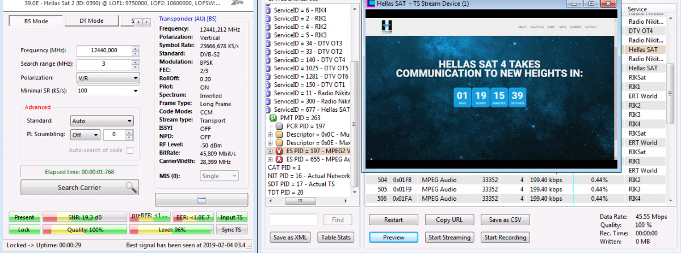Click the PCR PID = 197 icon
The image size is (681, 253).
click(x=279, y=126)
